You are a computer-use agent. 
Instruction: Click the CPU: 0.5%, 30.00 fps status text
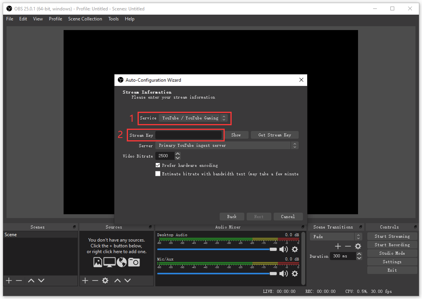pyautogui.click(x=368, y=291)
